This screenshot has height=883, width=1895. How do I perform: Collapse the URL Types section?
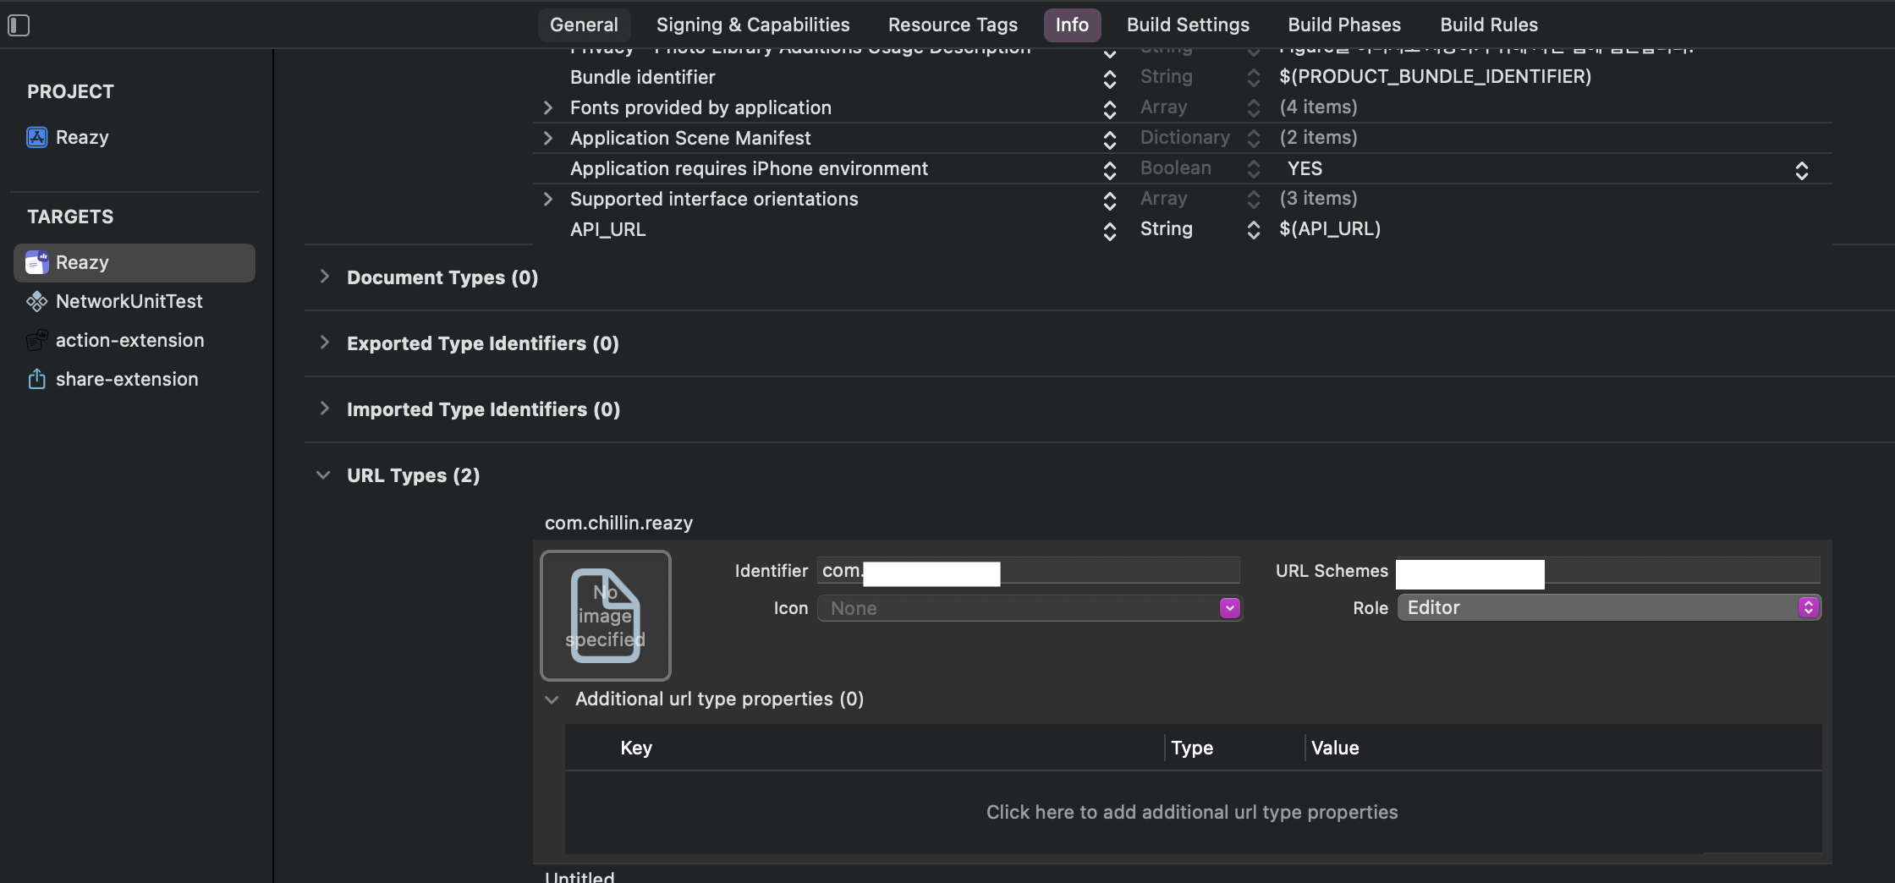(323, 475)
